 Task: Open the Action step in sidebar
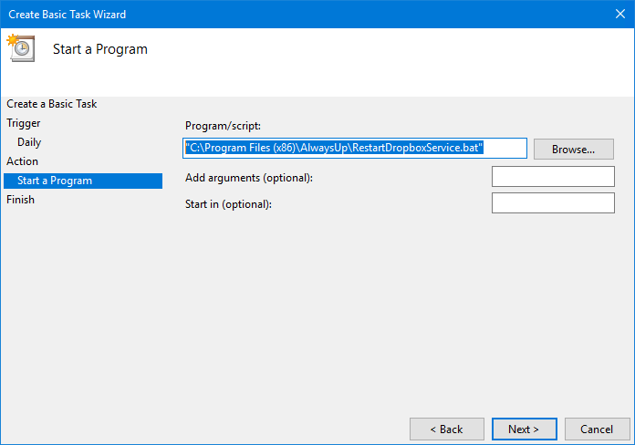coord(23,161)
